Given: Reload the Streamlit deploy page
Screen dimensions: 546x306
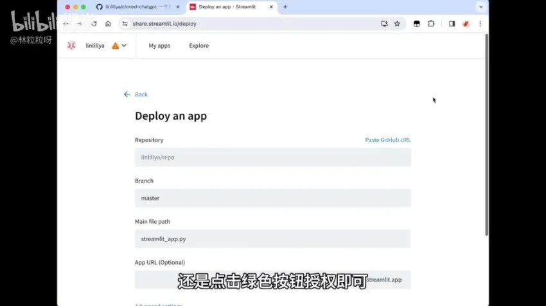Looking at the screenshot, I should pos(94,24).
